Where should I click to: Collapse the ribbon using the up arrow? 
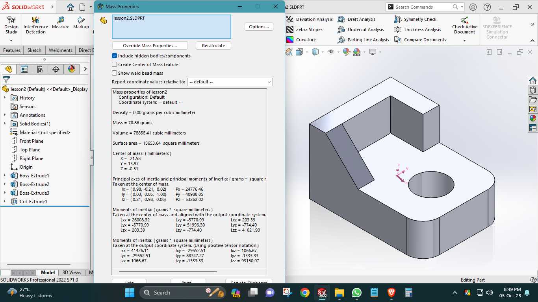click(533, 41)
